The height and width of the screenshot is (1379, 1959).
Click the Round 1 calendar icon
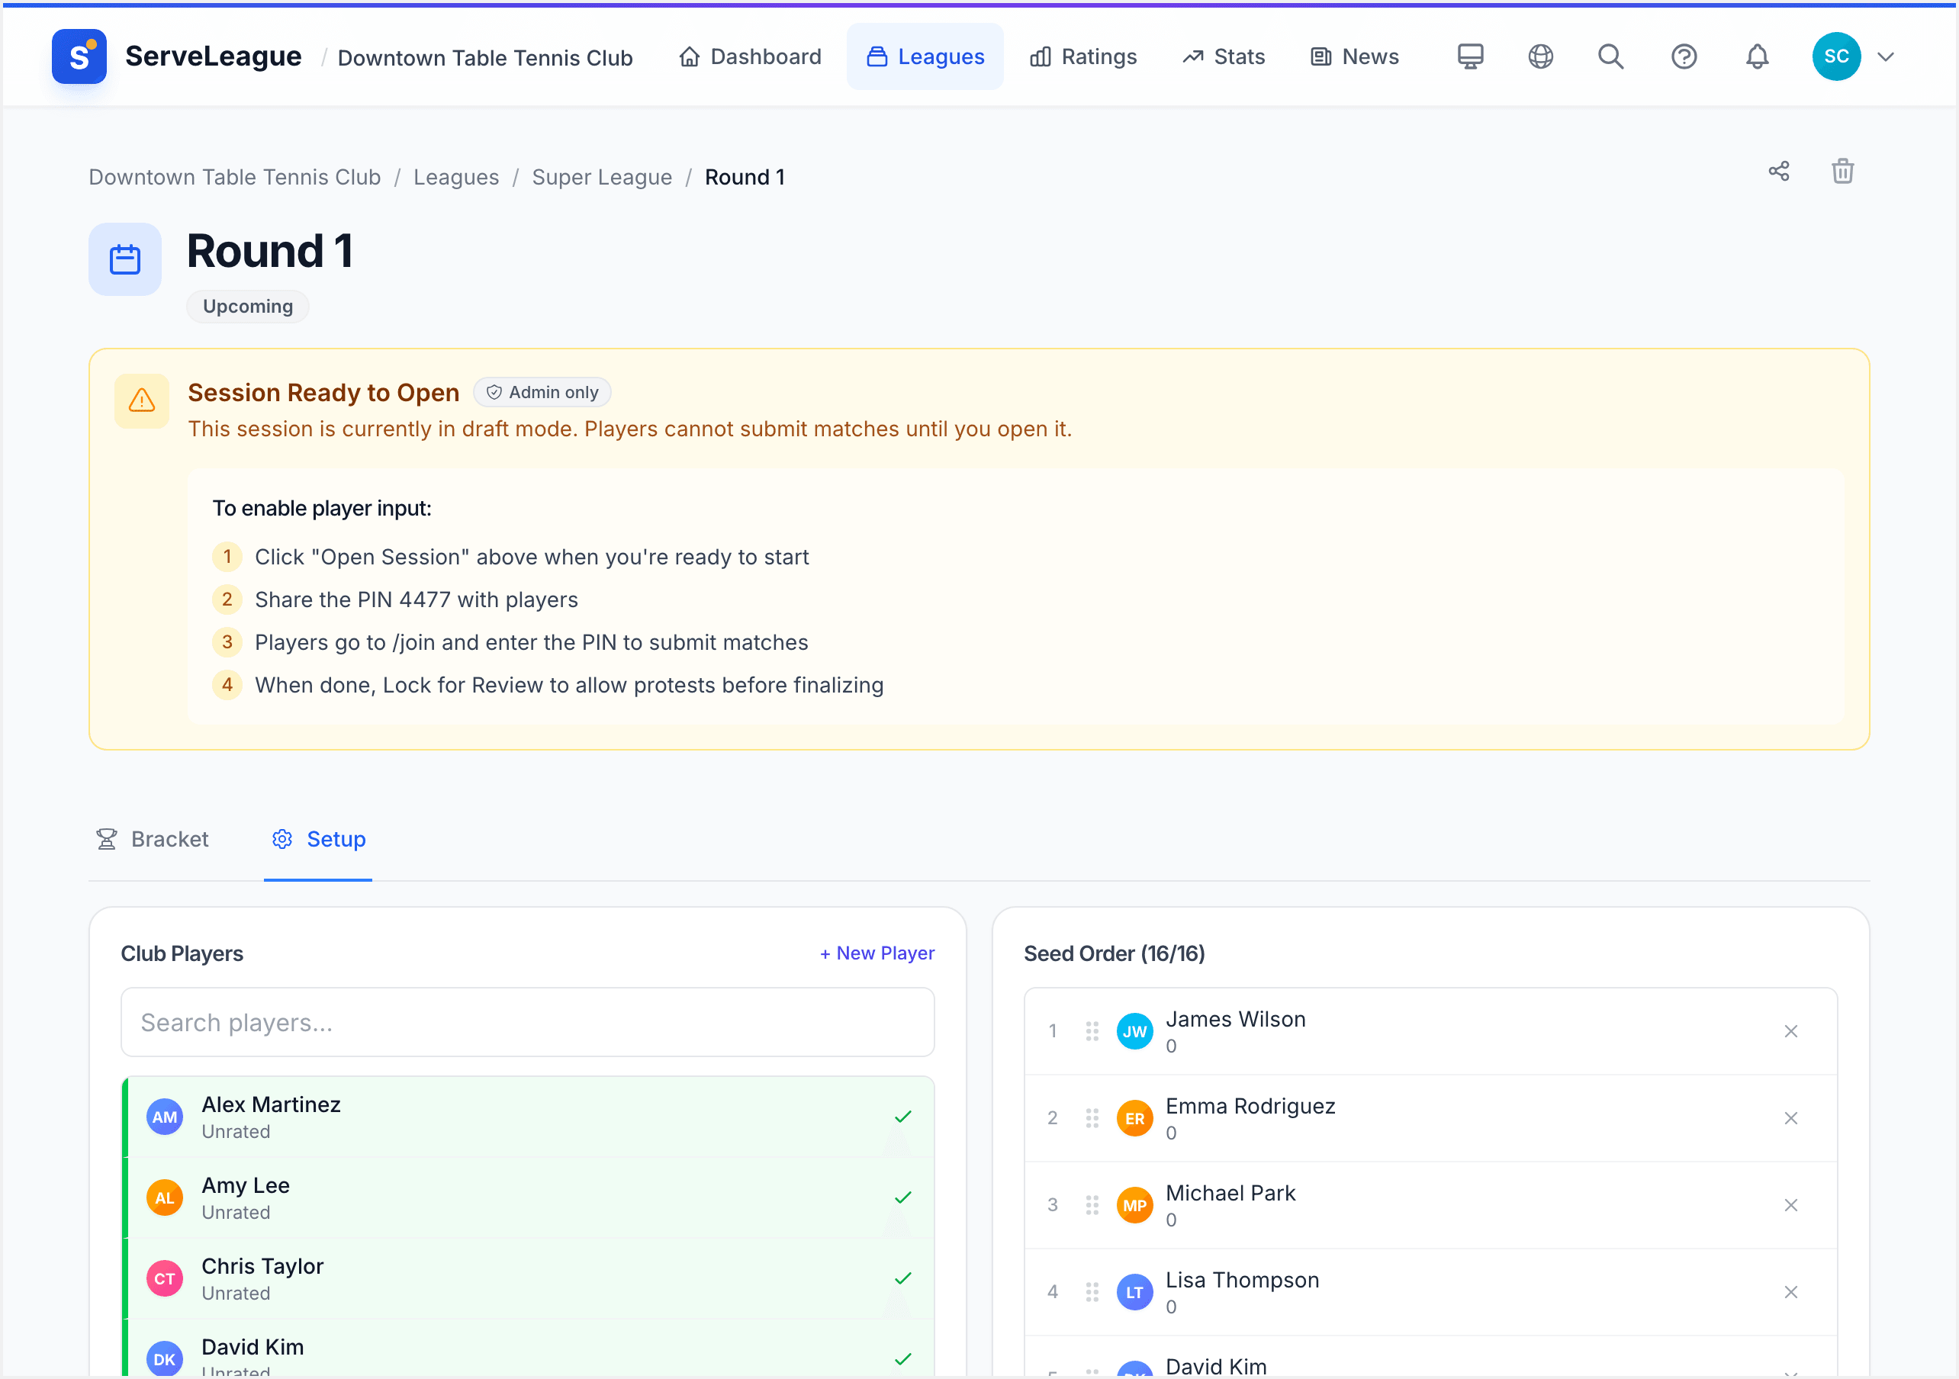tap(124, 259)
